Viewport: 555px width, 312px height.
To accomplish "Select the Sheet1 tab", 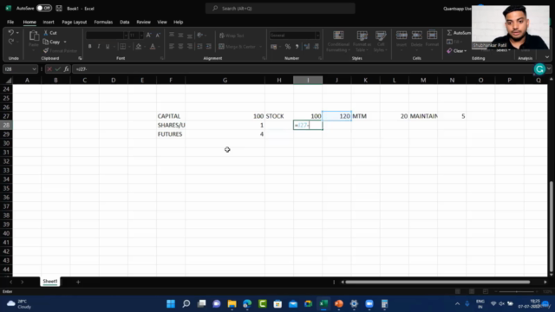I will click(50, 281).
